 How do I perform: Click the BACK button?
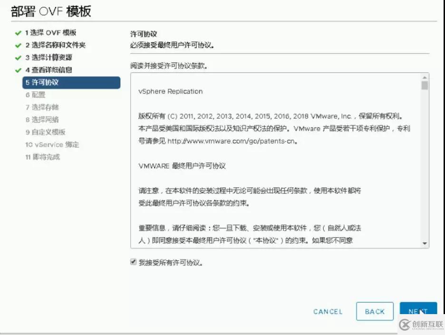coord(375,311)
